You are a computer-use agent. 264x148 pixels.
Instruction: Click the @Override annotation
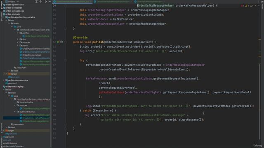80,37
